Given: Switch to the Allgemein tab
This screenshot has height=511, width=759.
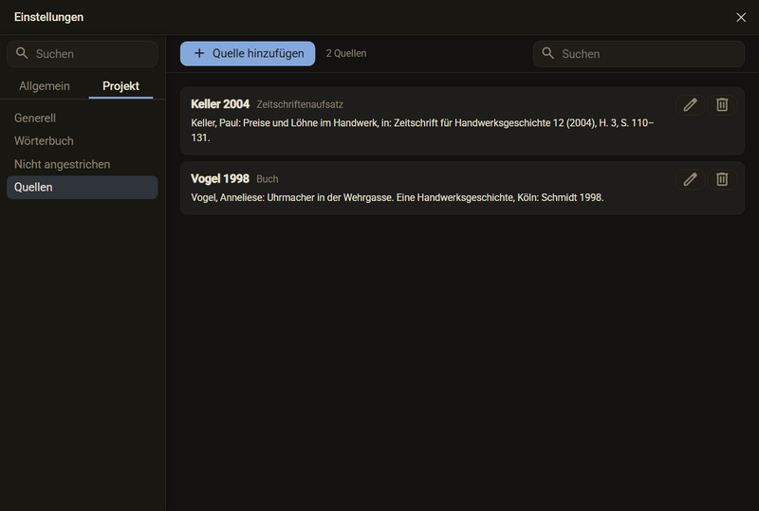Looking at the screenshot, I should (45, 86).
